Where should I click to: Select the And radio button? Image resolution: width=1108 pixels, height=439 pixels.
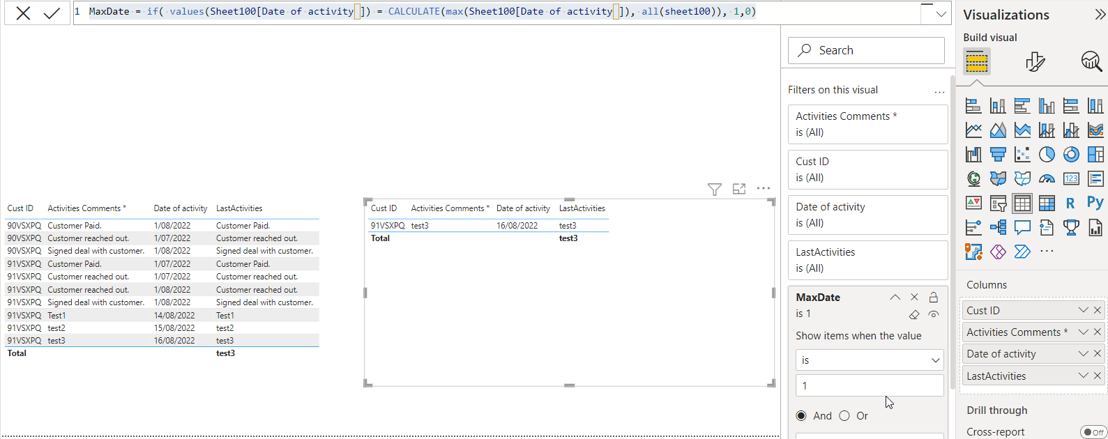pyautogui.click(x=801, y=416)
